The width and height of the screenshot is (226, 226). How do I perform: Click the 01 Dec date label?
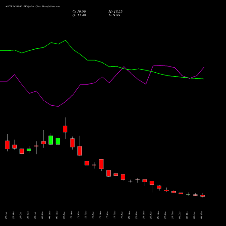point(179,215)
